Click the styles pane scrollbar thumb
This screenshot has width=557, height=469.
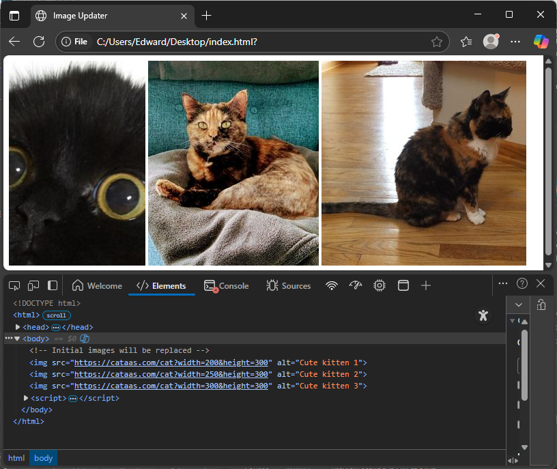click(x=524, y=365)
